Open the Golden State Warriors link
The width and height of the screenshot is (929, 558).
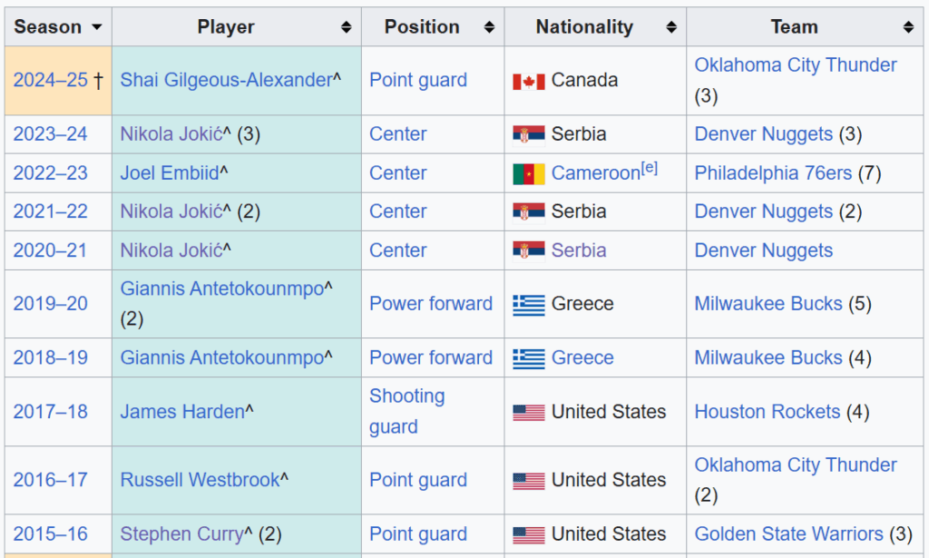tap(788, 534)
